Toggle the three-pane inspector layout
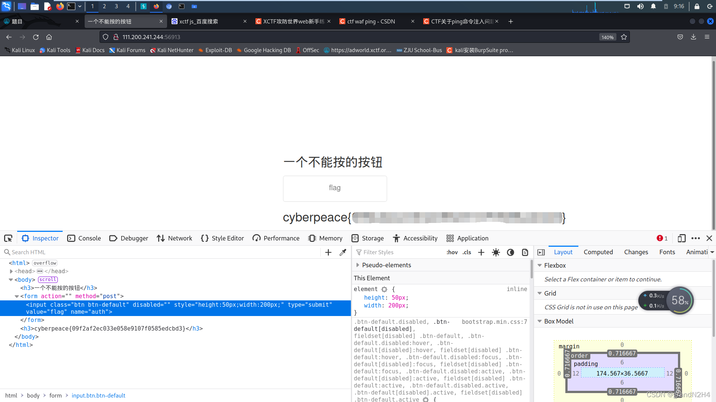Screen dimensions: 716x402 (x=541, y=252)
